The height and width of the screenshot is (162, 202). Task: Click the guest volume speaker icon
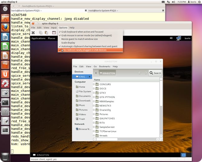click(171, 38)
